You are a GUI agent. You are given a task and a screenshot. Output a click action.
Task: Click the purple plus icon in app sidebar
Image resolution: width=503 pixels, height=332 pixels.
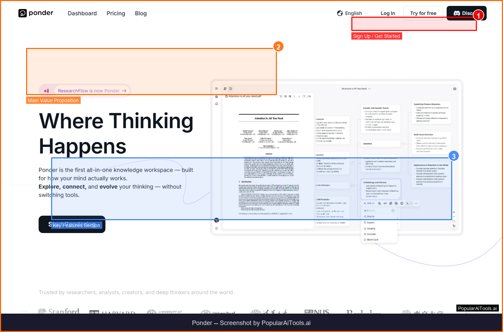[216, 97]
